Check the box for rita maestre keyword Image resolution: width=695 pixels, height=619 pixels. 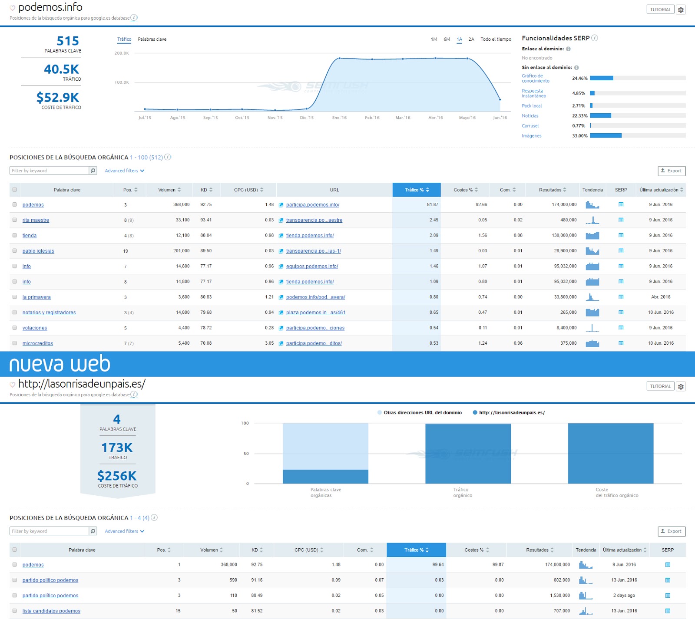pos(14,220)
